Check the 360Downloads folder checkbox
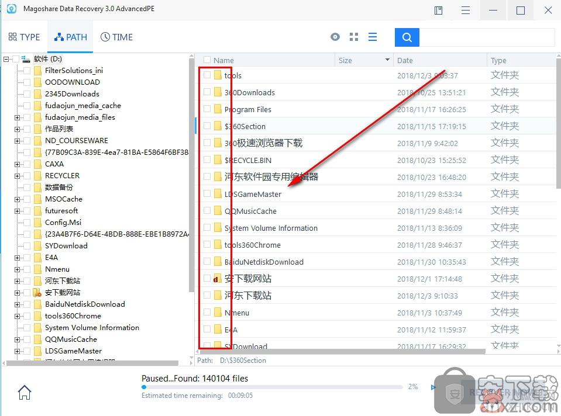The height and width of the screenshot is (416, 561). [207, 92]
